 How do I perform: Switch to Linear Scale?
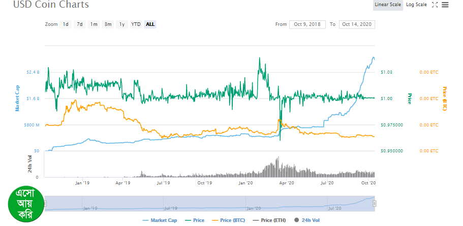coord(388,5)
